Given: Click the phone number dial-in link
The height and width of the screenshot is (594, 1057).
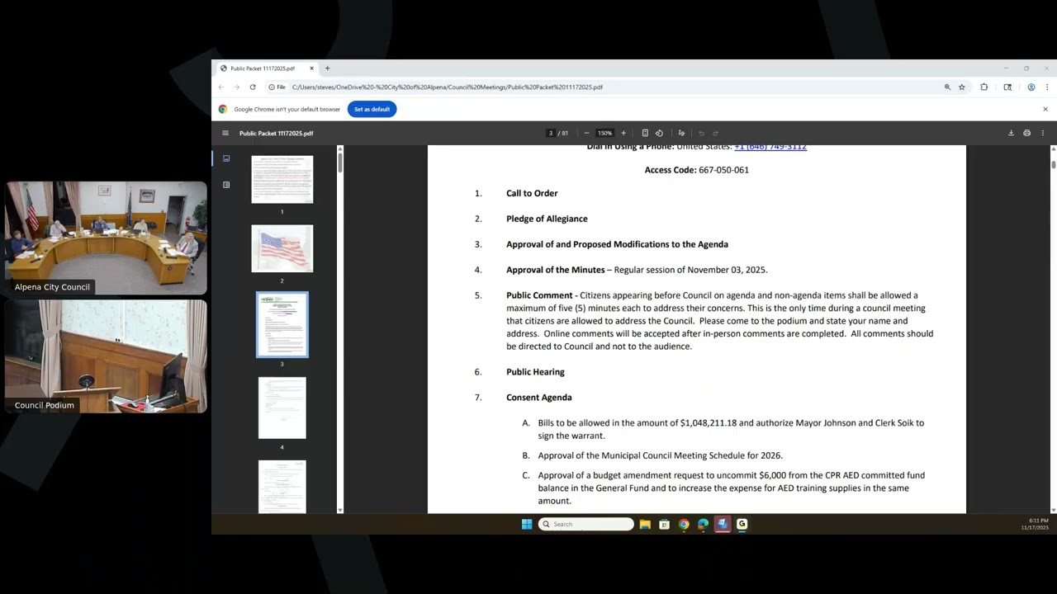Looking at the screenshot, I should click(770, 147).
